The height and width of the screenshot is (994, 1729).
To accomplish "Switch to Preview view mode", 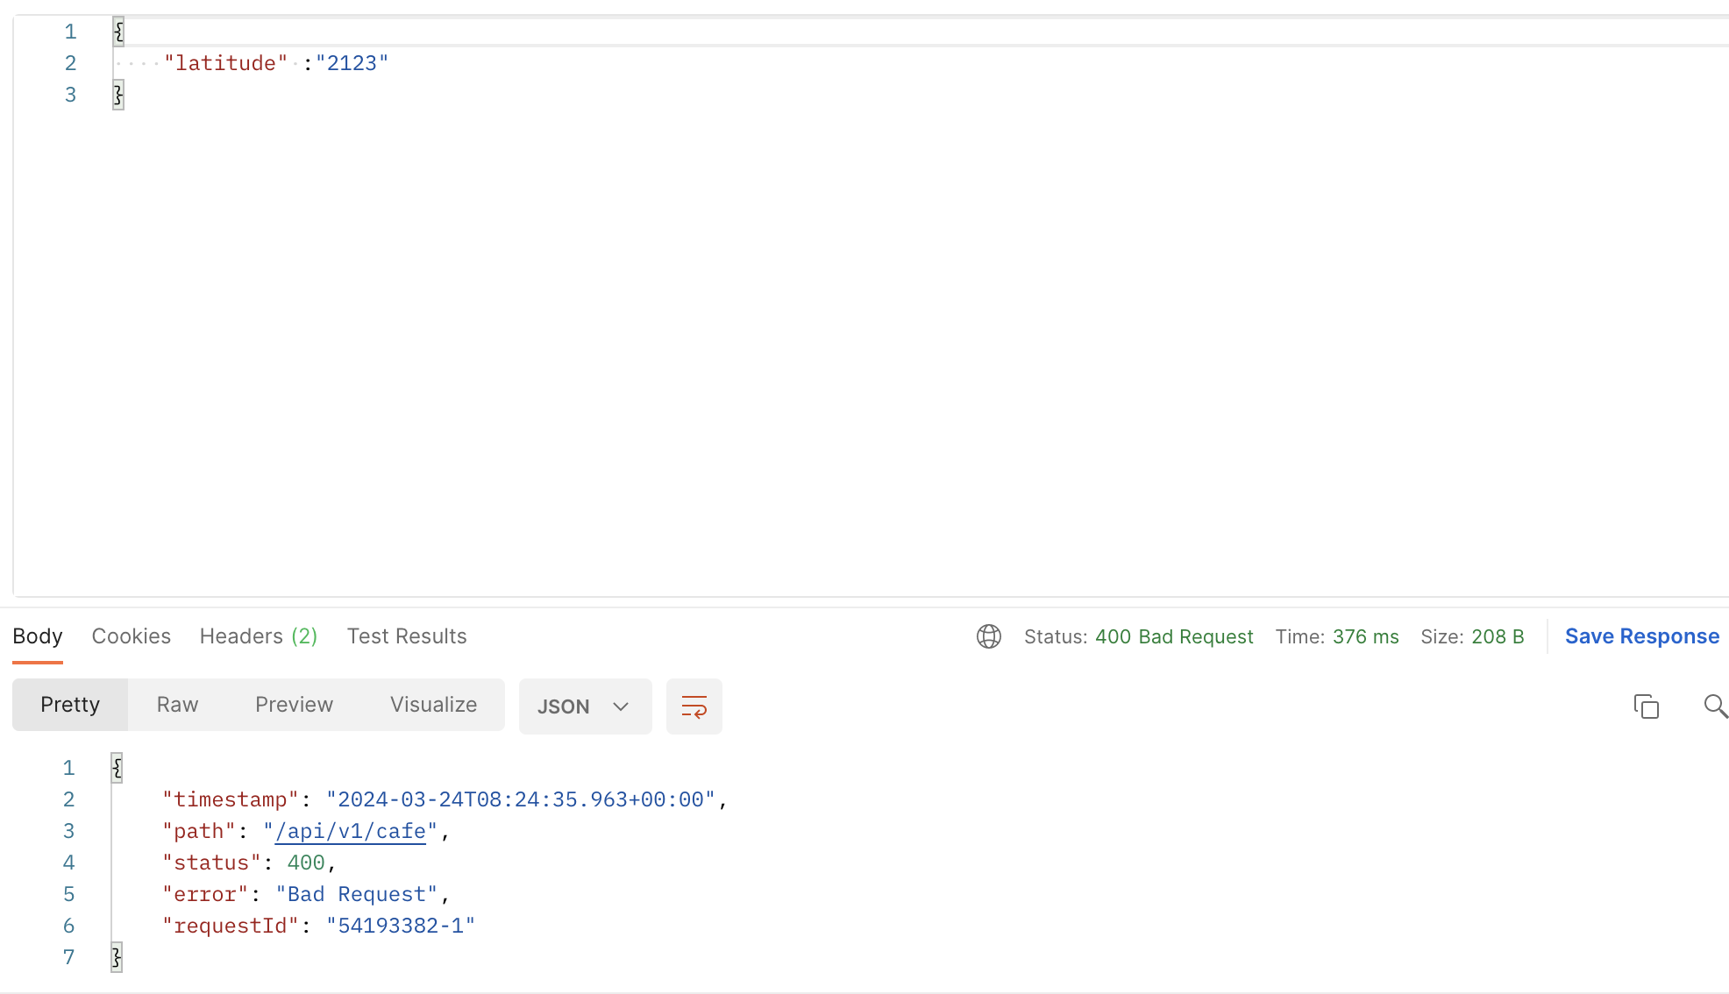I will point(294,705).
